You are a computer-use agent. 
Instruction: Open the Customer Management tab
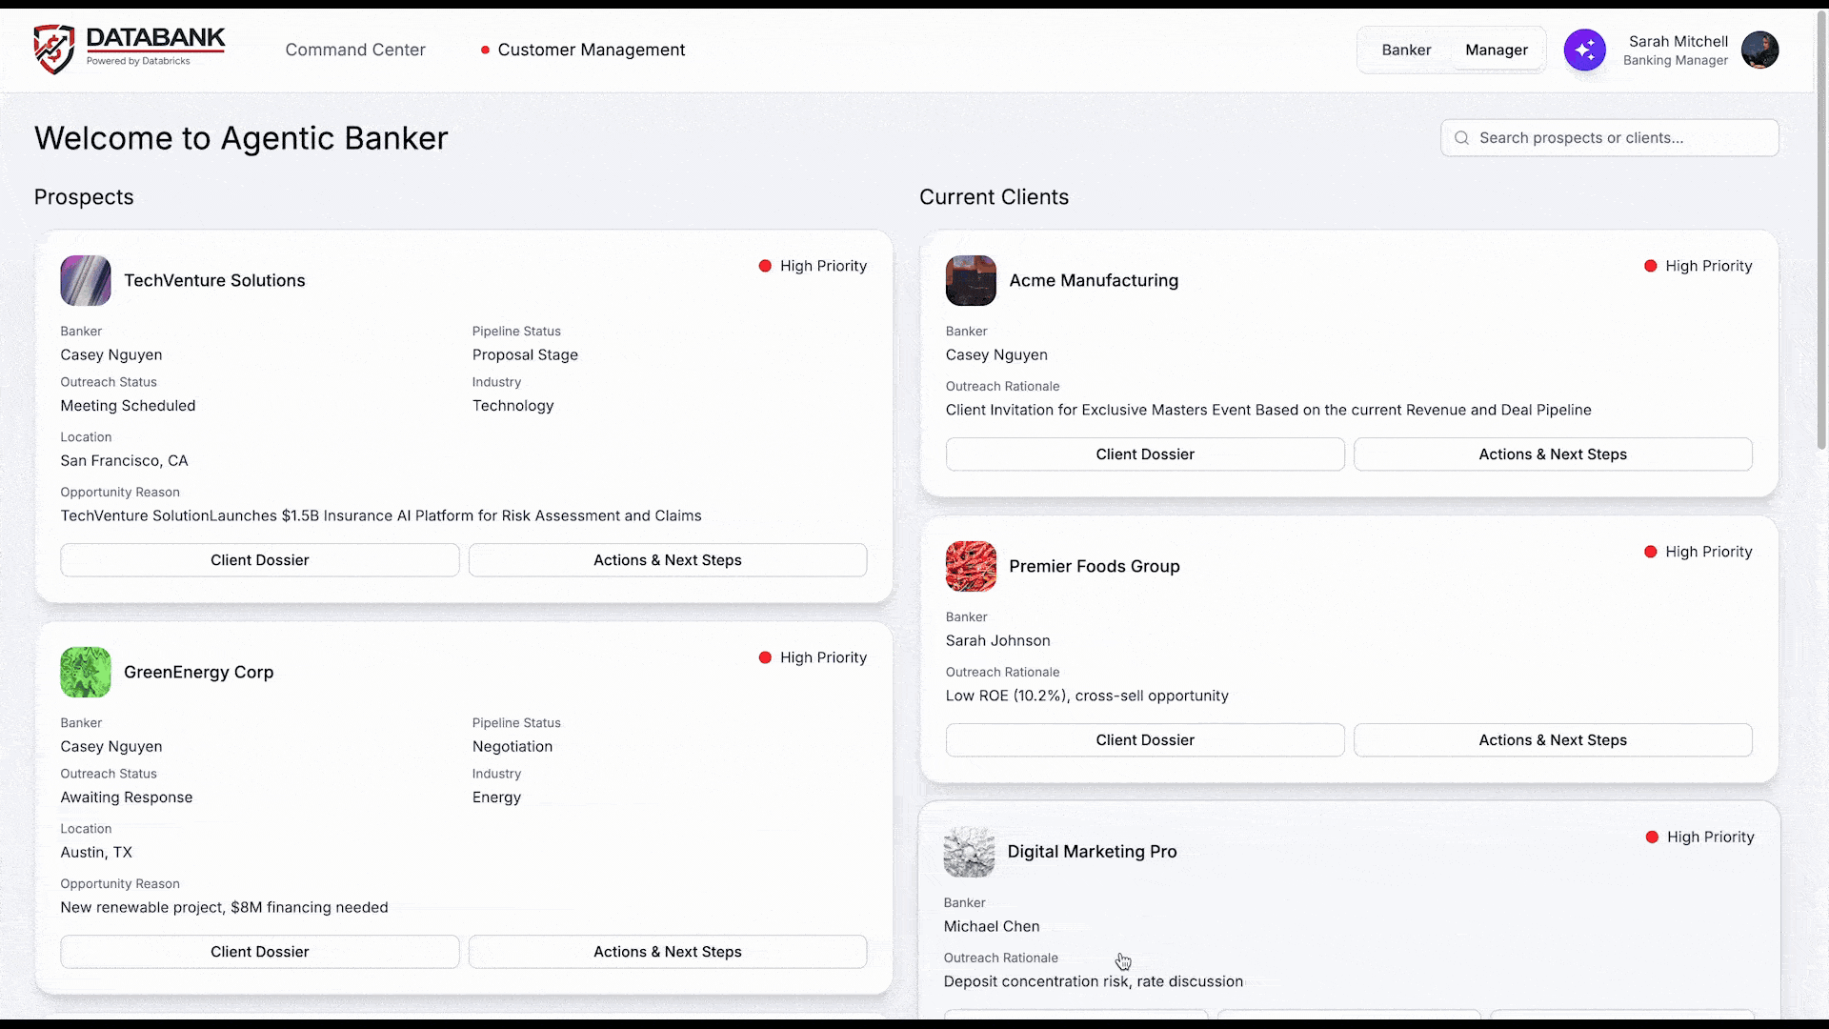pos(591,50)
